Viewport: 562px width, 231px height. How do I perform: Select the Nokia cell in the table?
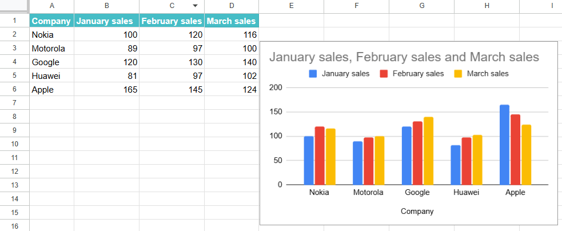coord(52,35)
